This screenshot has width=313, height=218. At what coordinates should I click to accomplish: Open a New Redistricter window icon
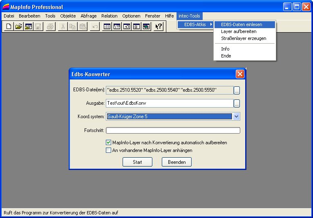click(x=146, y=26)
